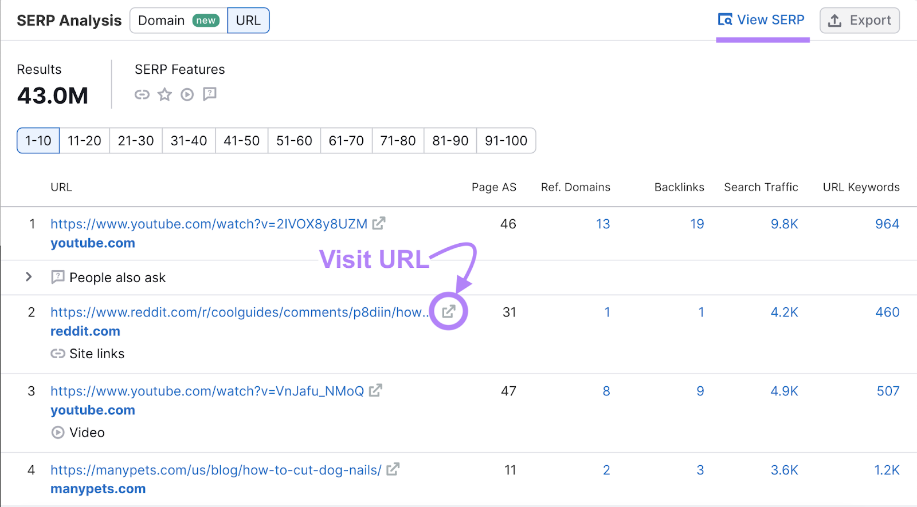Switch SERP Analysis to Domain view
Screen dimensions: 917x507
(178, 21)
